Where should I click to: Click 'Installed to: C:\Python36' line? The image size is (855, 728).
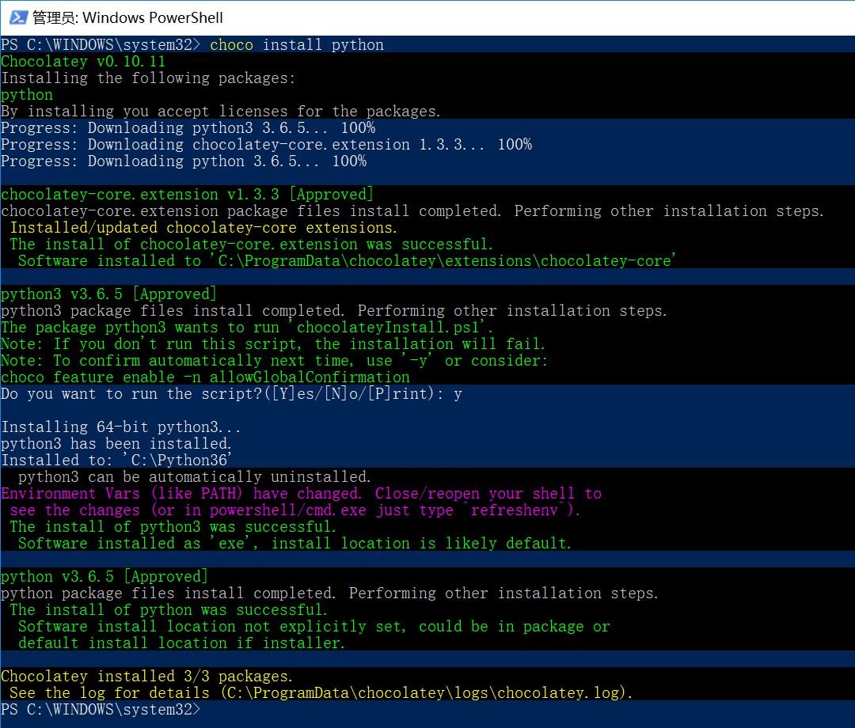[x=116, y=461]
